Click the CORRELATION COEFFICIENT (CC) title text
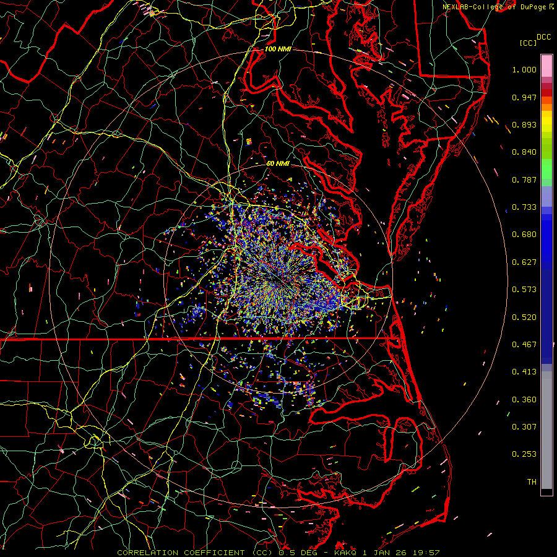Screen dimensions: 557x557 194,553
